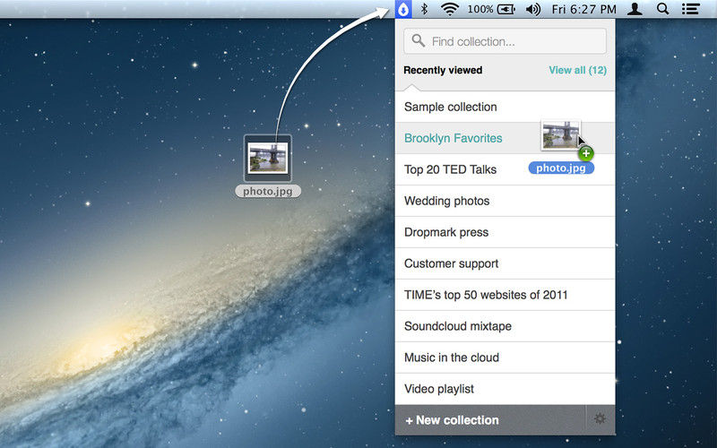The height and width of the screenshot is (448, 717).
Task: Open the Bluetooth menu bar icon
Action: [424, 9]
